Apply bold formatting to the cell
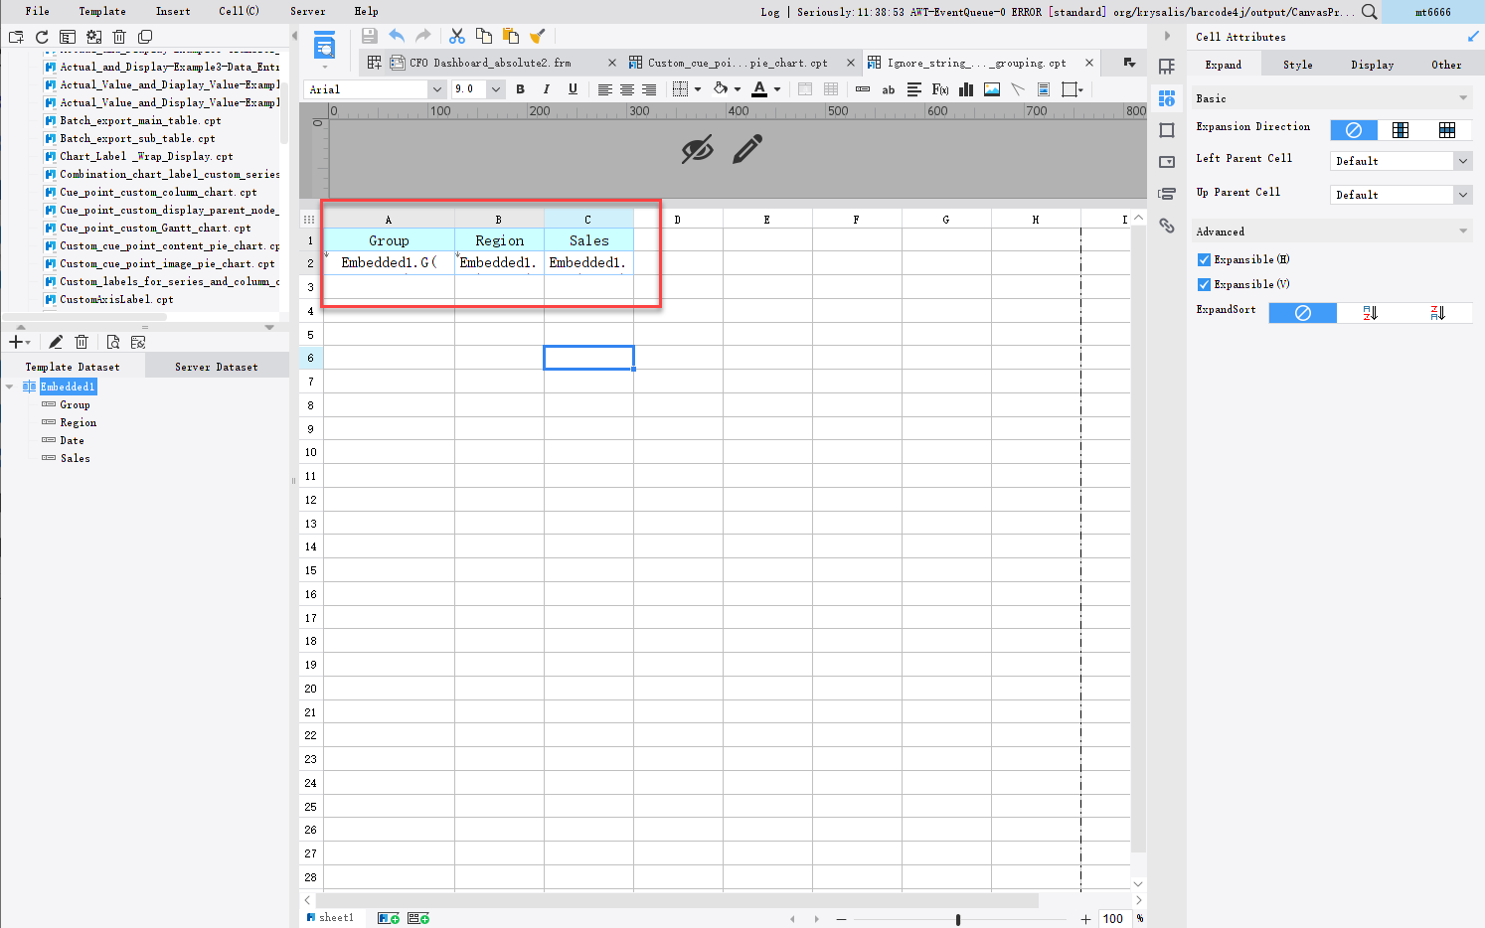This screenshot has height=928, width=1485. [x=520, y=89]
